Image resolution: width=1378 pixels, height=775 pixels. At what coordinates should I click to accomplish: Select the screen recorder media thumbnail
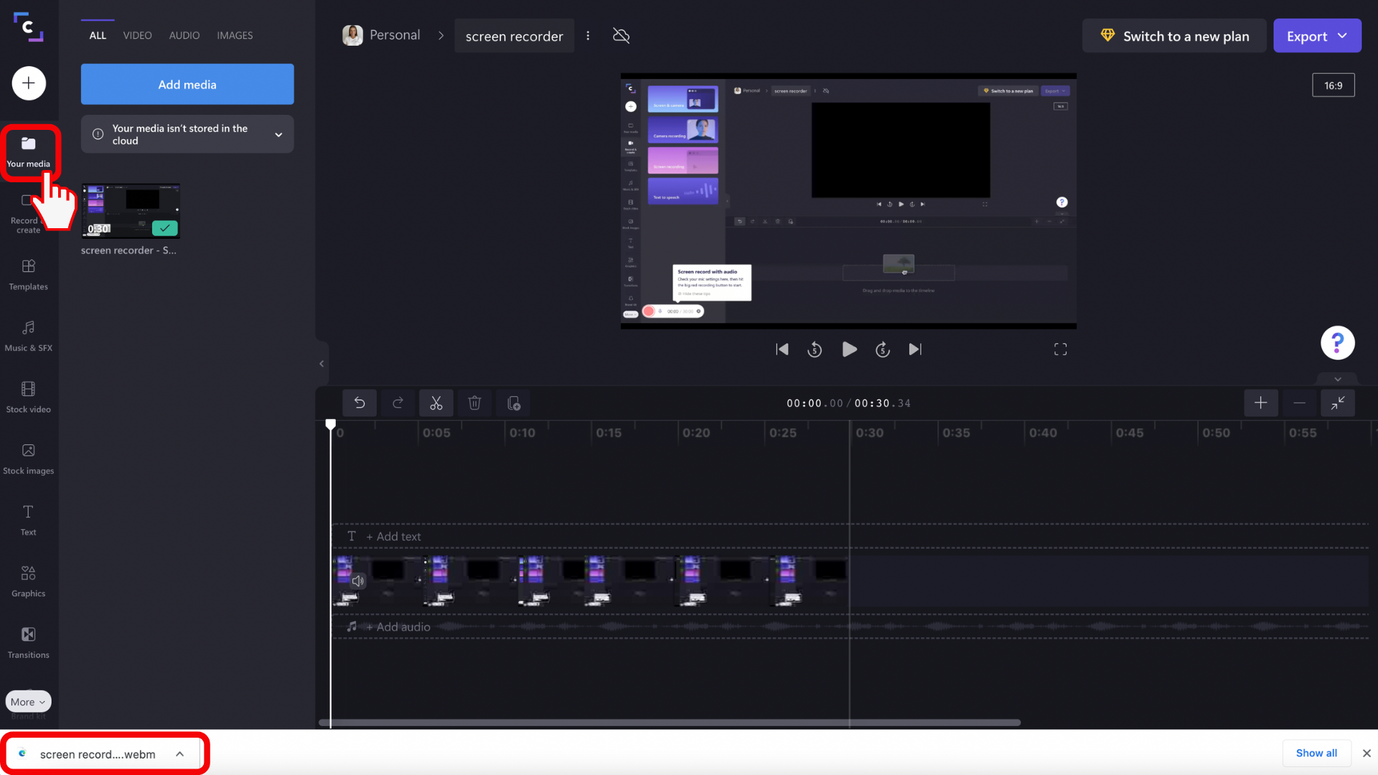[131, 210]
